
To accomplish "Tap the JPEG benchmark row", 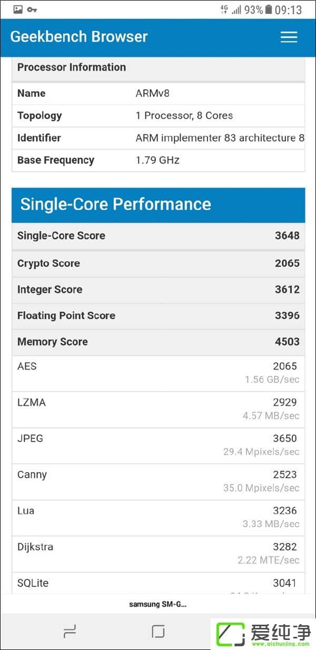I will 158,445.
